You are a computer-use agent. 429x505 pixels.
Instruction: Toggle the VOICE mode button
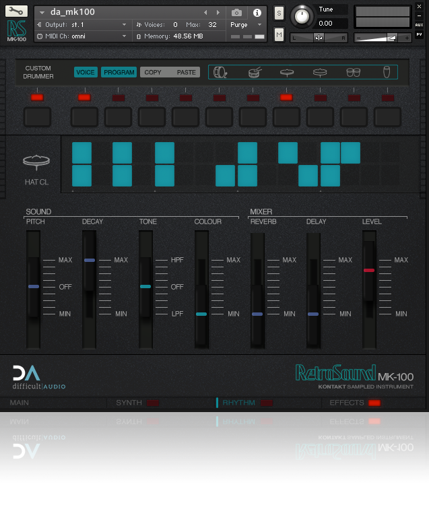[86, 72]
